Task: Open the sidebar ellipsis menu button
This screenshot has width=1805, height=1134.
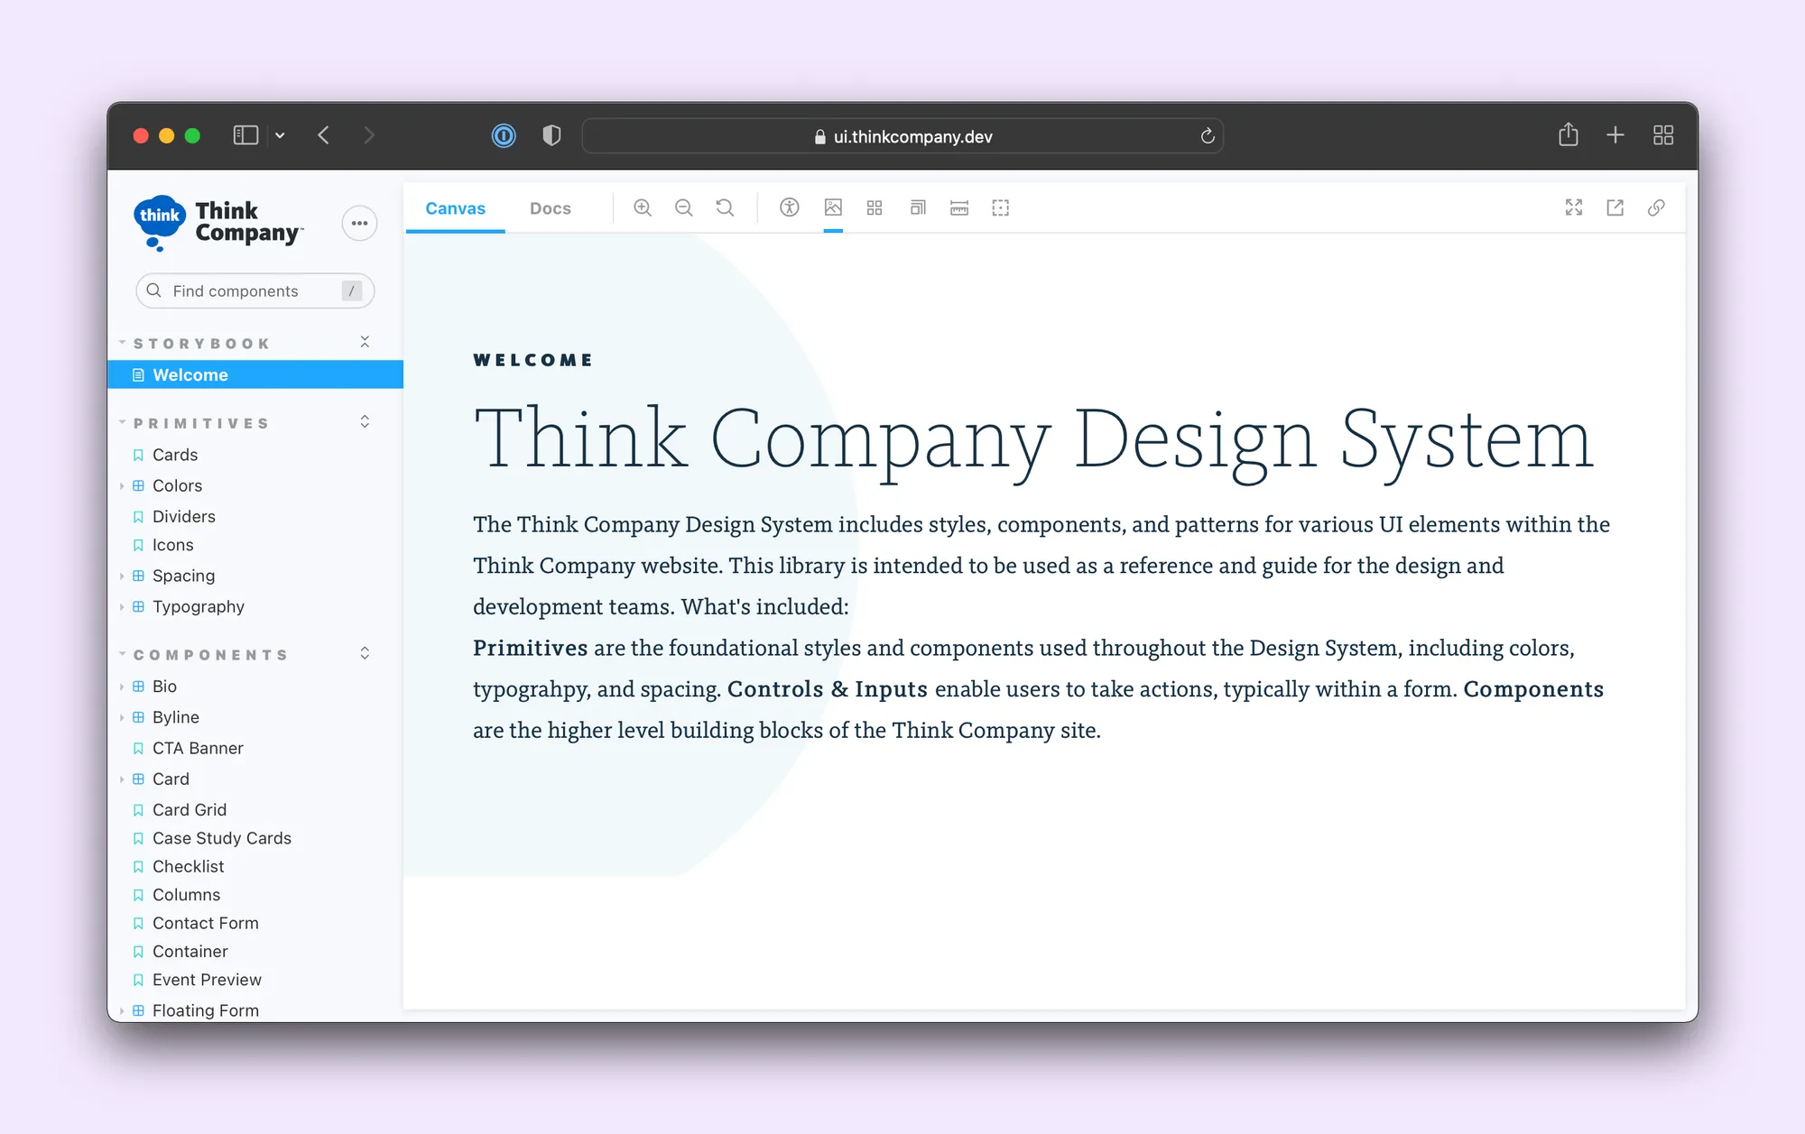Action: point(359,223)
